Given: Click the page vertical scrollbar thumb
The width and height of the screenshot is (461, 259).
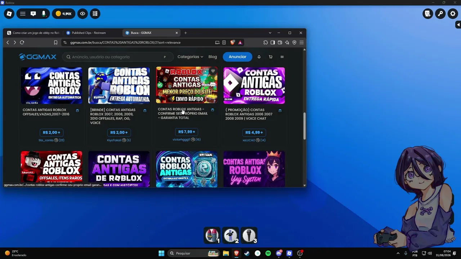Looking at the screenshot, I should (304, 126).
